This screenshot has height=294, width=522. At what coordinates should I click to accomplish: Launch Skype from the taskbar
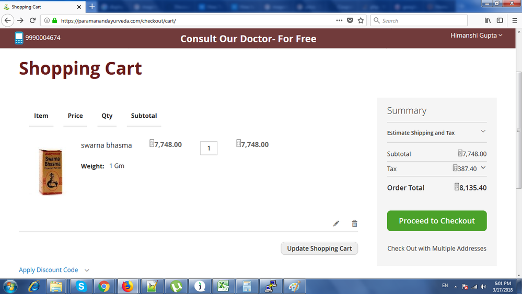click(81, 286)
